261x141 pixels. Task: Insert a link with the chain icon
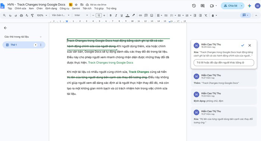(x=140, y=15)
